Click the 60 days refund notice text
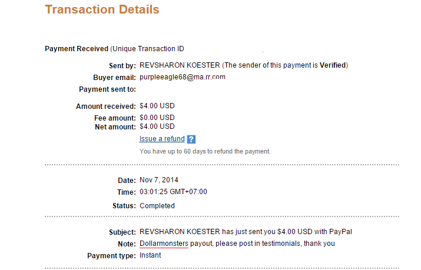Image resolution: width=421 pixels, height=270 pixels. [205, 151]
